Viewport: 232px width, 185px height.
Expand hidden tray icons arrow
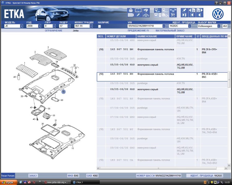click(209, 182)
